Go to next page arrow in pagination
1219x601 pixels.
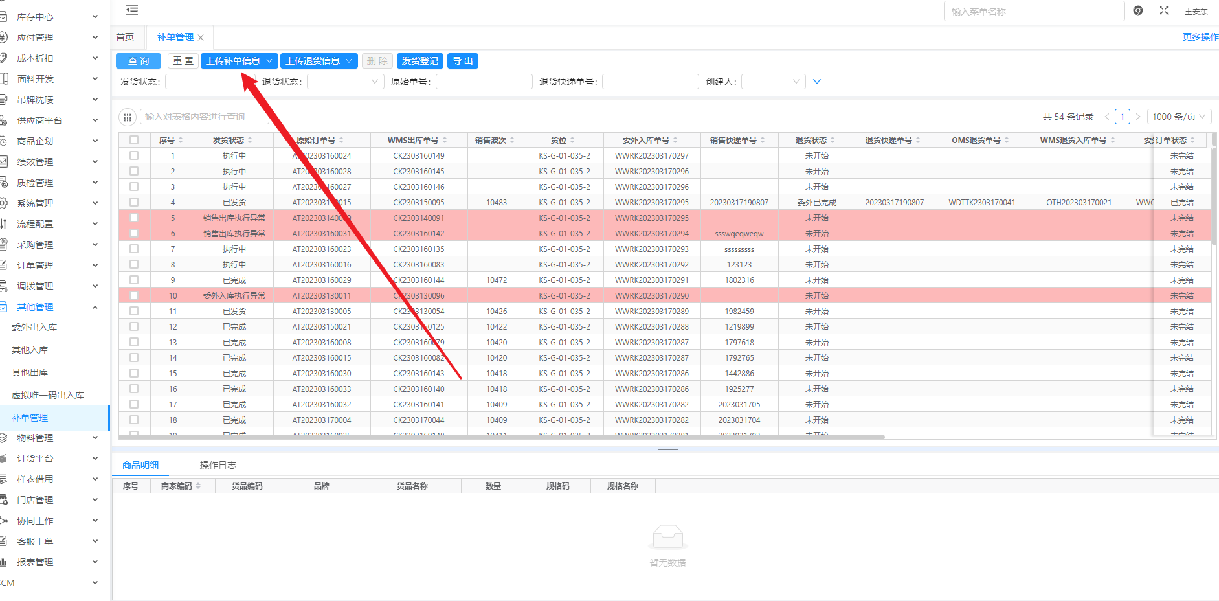click(1137, 117)
